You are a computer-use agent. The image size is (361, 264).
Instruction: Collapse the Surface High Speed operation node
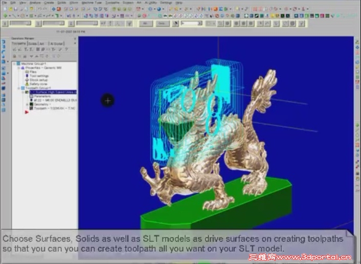(23, 92)
